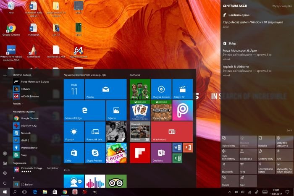This screenshot has width=294, height=196.
Task: Open Forza Motorsport 6: Apex in Start list
Action: coord(35,82)
